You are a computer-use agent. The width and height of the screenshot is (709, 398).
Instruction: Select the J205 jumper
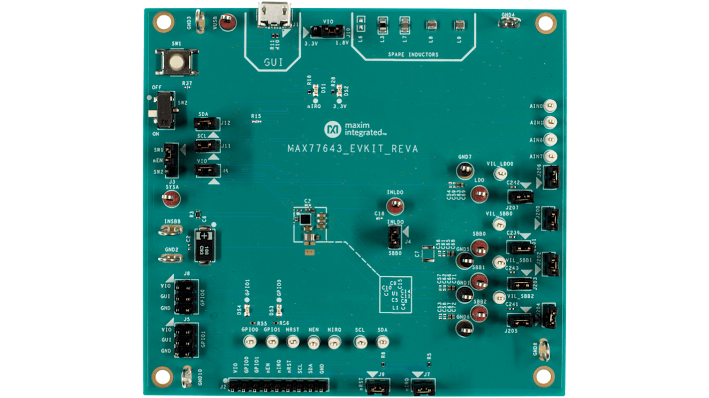click(x=520, y=321)
